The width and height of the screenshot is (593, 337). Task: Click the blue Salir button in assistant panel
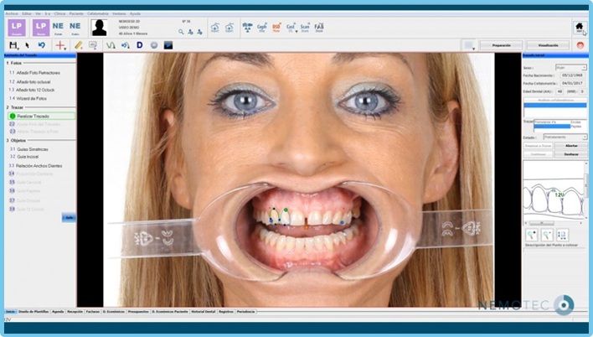(x=69, y=218)
